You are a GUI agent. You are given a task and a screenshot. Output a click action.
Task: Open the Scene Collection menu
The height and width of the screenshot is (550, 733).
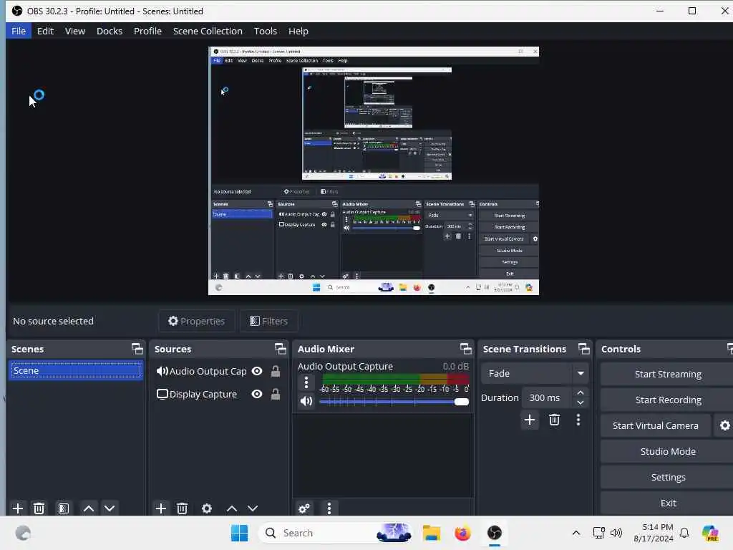(x=208, y=31)
